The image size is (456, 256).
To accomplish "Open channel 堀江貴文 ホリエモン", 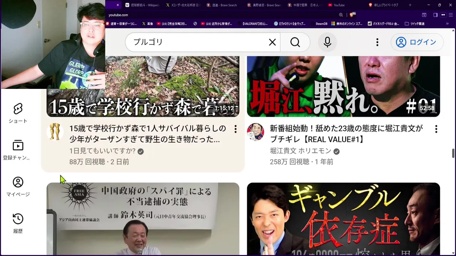I will [301, 151].
